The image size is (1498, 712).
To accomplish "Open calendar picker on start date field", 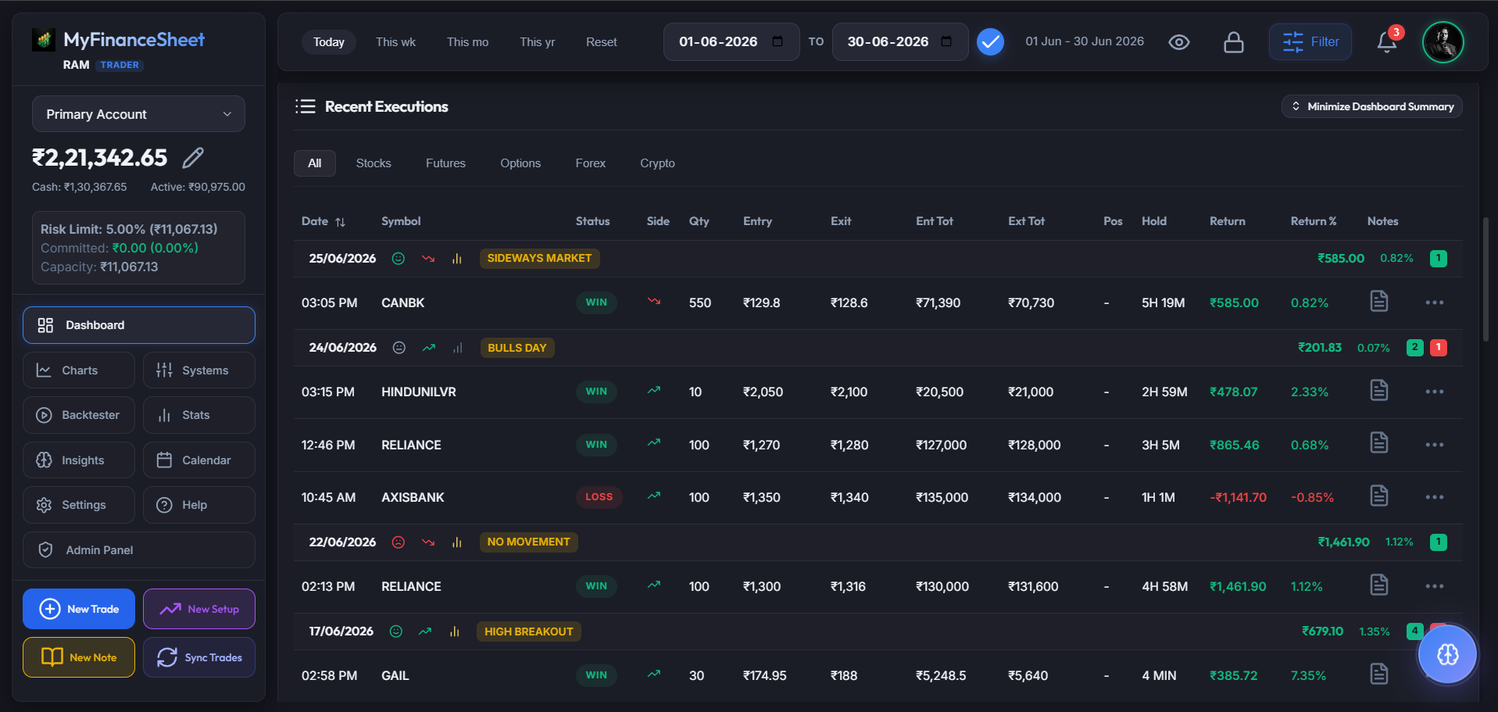I will click(778, 41).
